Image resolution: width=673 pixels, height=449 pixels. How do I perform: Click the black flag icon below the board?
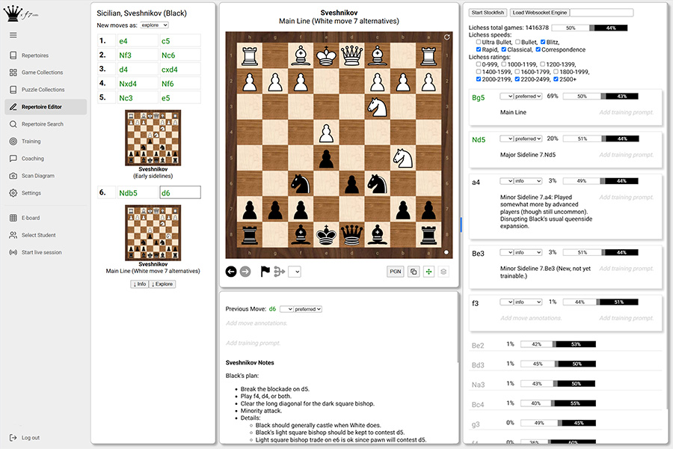(x=265, y=272)
